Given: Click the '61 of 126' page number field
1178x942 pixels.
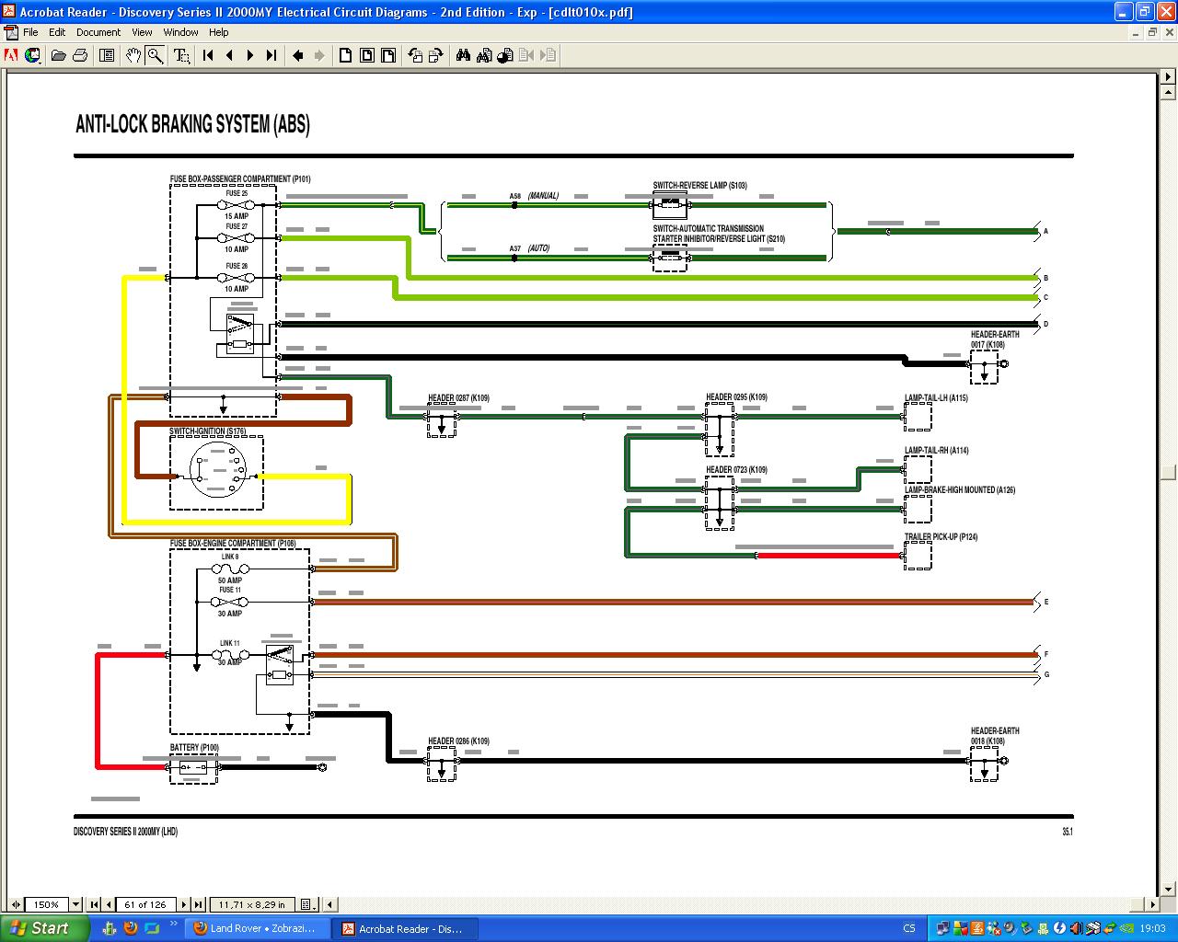Looking at the screenshot, I should coord(144,904).
